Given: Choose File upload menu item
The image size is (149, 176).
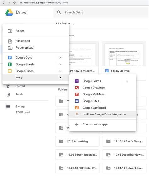Looking at the screenshot, I should [36, 41].
